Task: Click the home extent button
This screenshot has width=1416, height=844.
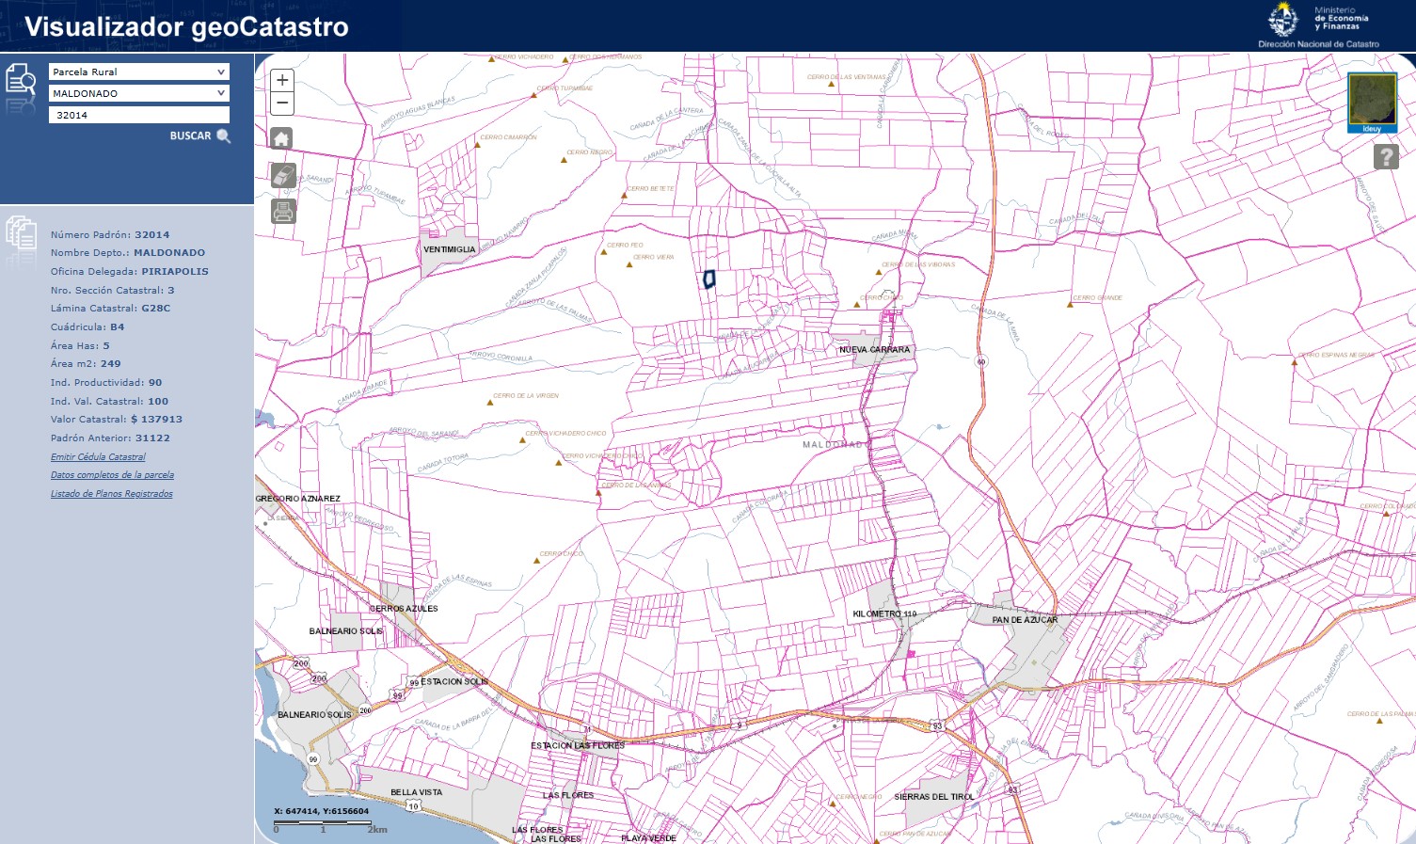Action: 281,139
